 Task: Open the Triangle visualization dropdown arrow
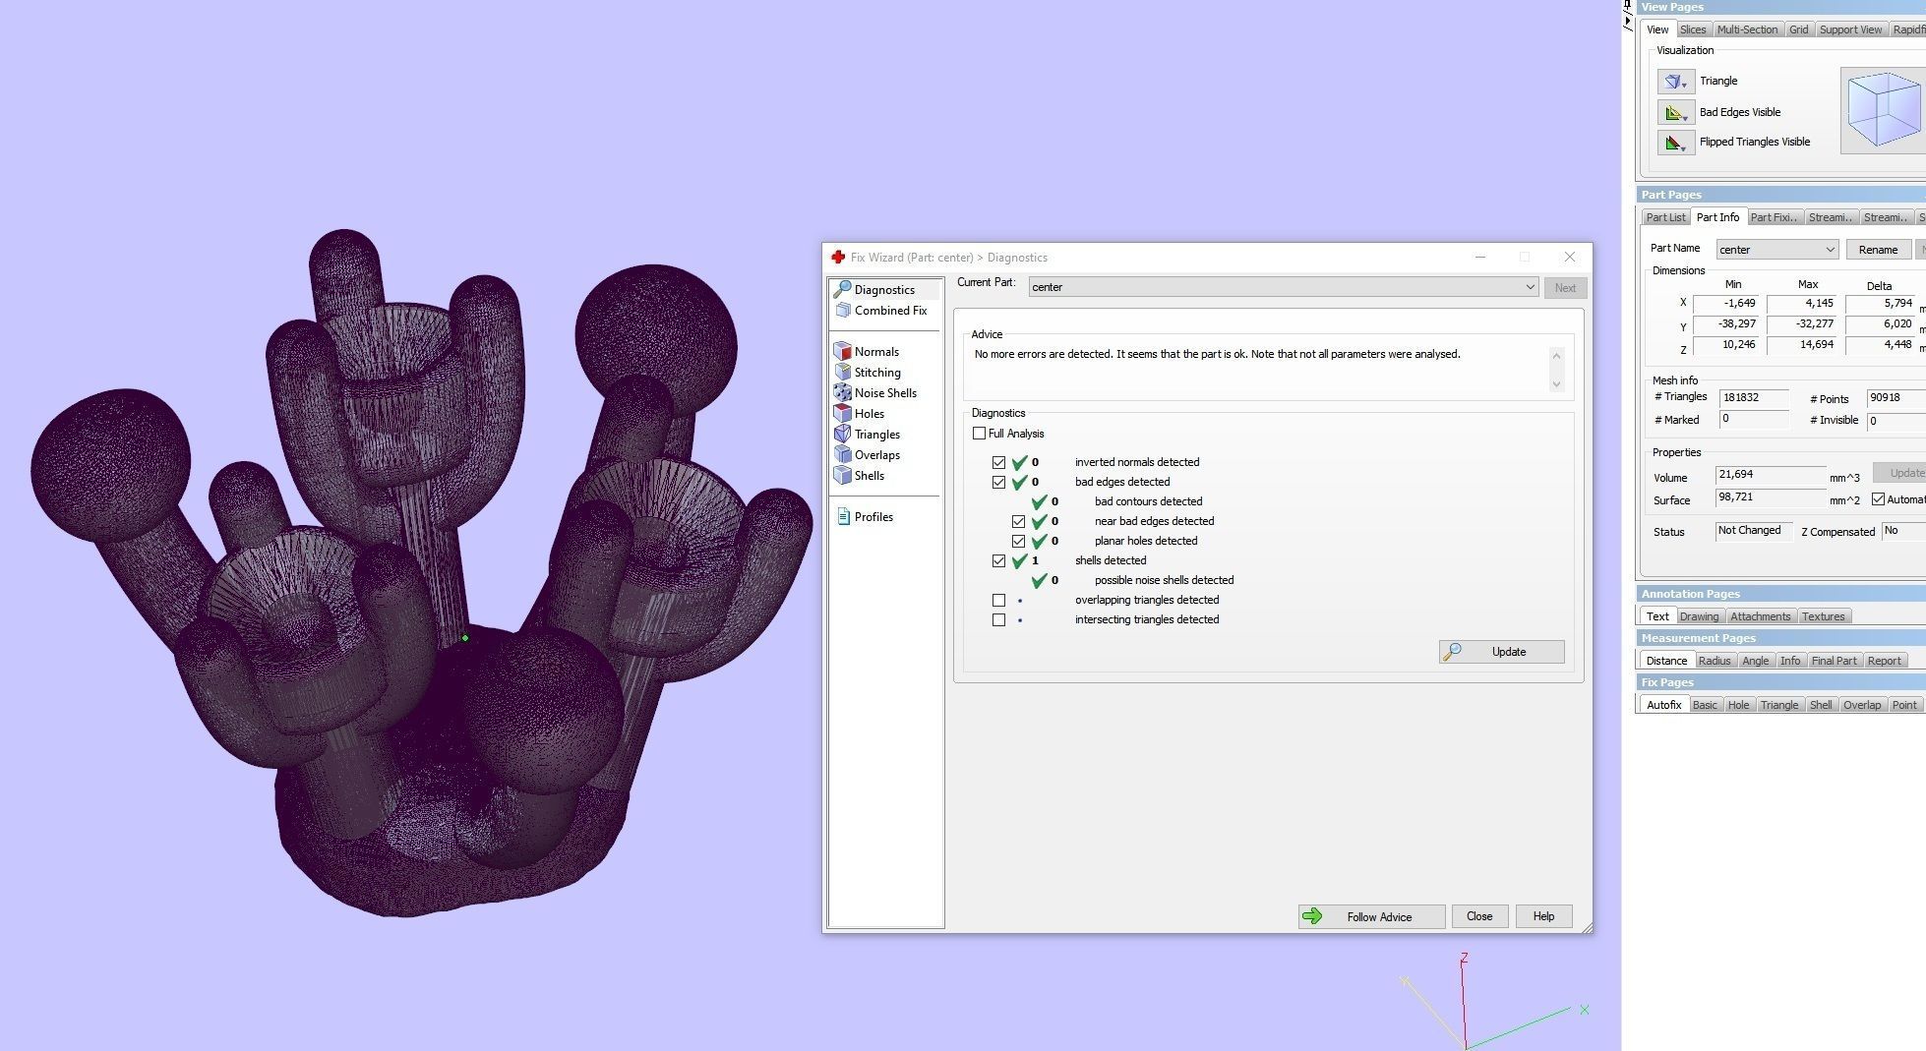click(1684, 85)
